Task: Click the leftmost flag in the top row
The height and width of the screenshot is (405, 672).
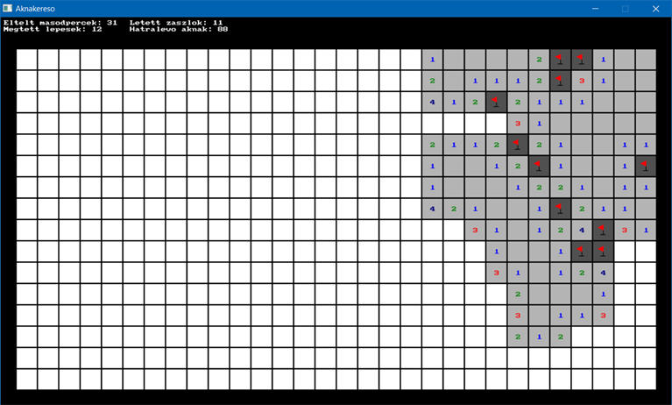Action: [560, 60]
